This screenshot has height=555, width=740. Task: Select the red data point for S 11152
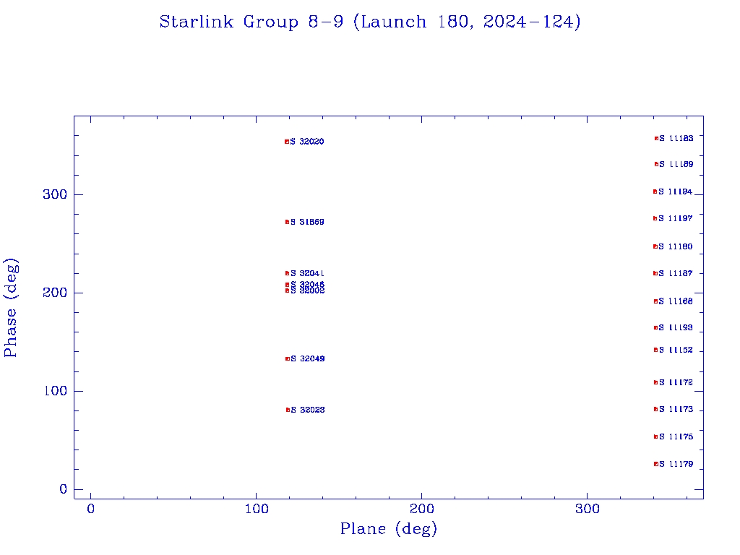[x=655, y=350]
